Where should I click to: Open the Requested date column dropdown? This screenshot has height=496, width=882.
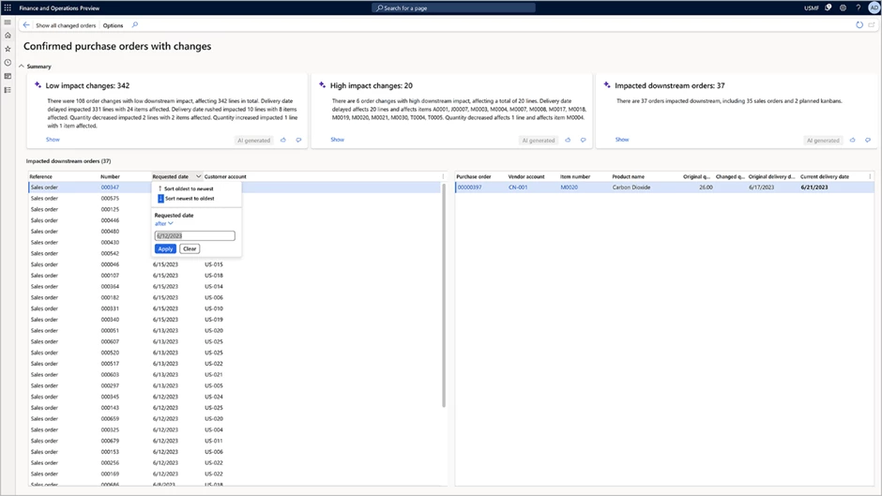point(198,176)
